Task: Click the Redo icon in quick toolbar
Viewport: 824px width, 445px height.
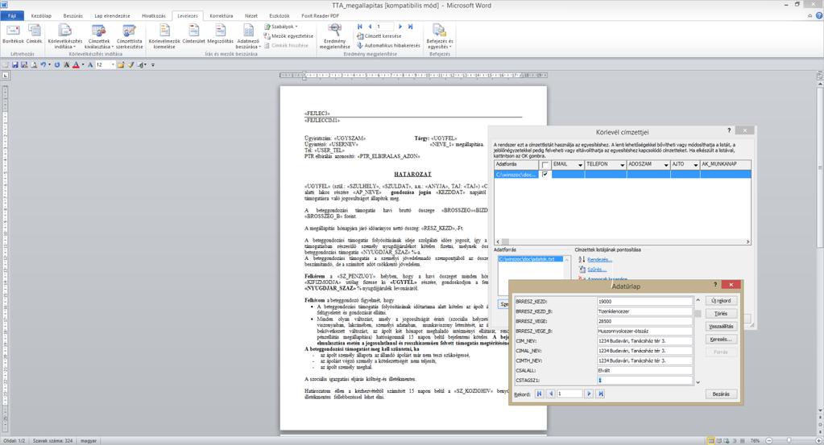Action: (x=56, y=65)
